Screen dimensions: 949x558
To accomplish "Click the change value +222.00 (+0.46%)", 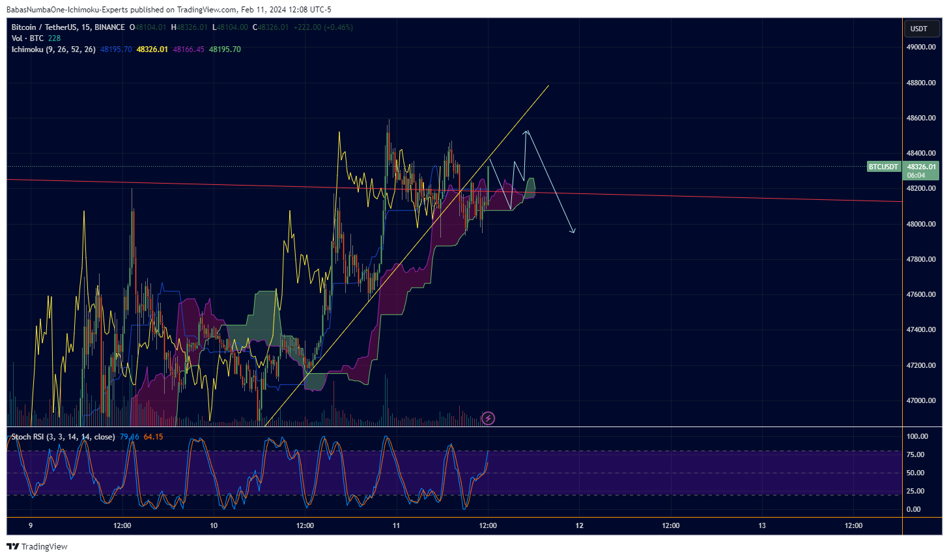I will [323, 27].
